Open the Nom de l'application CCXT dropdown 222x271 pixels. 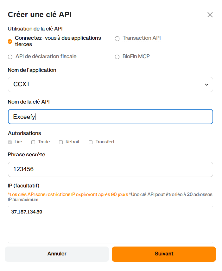click(x=110, y=85)
